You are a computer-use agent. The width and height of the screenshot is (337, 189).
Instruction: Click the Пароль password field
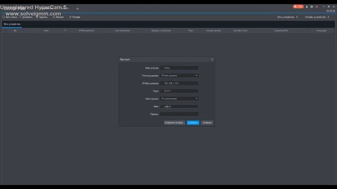click(179, 114)
